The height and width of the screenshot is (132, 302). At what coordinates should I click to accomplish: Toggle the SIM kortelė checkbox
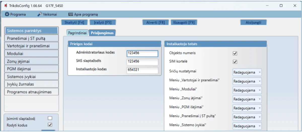[x=235, y=62]
